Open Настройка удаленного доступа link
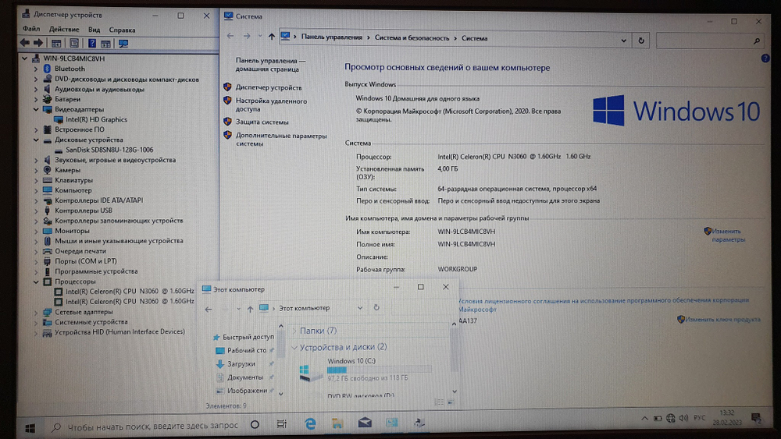 [x=271, y=105]
